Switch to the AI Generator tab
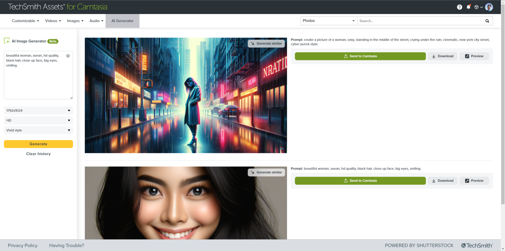The width and height of the screenshot is (505, 251). pos(122,21)
